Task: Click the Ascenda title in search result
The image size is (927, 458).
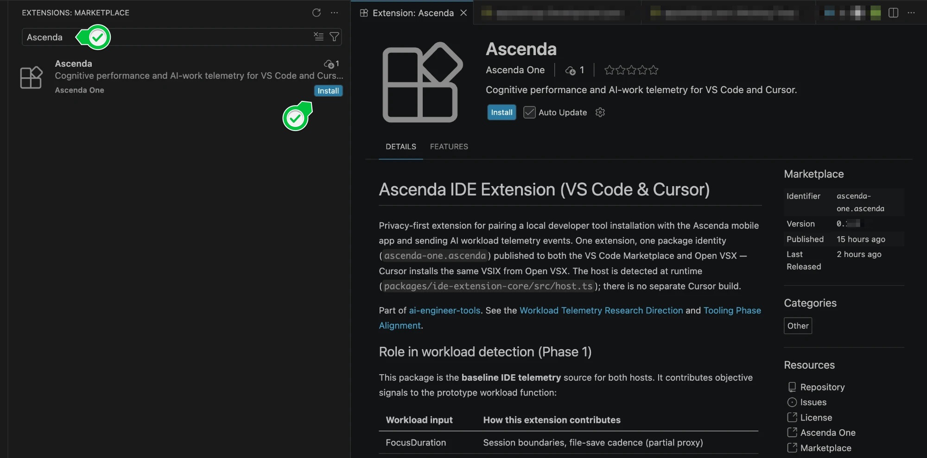Action: click(x=73, y=63)
